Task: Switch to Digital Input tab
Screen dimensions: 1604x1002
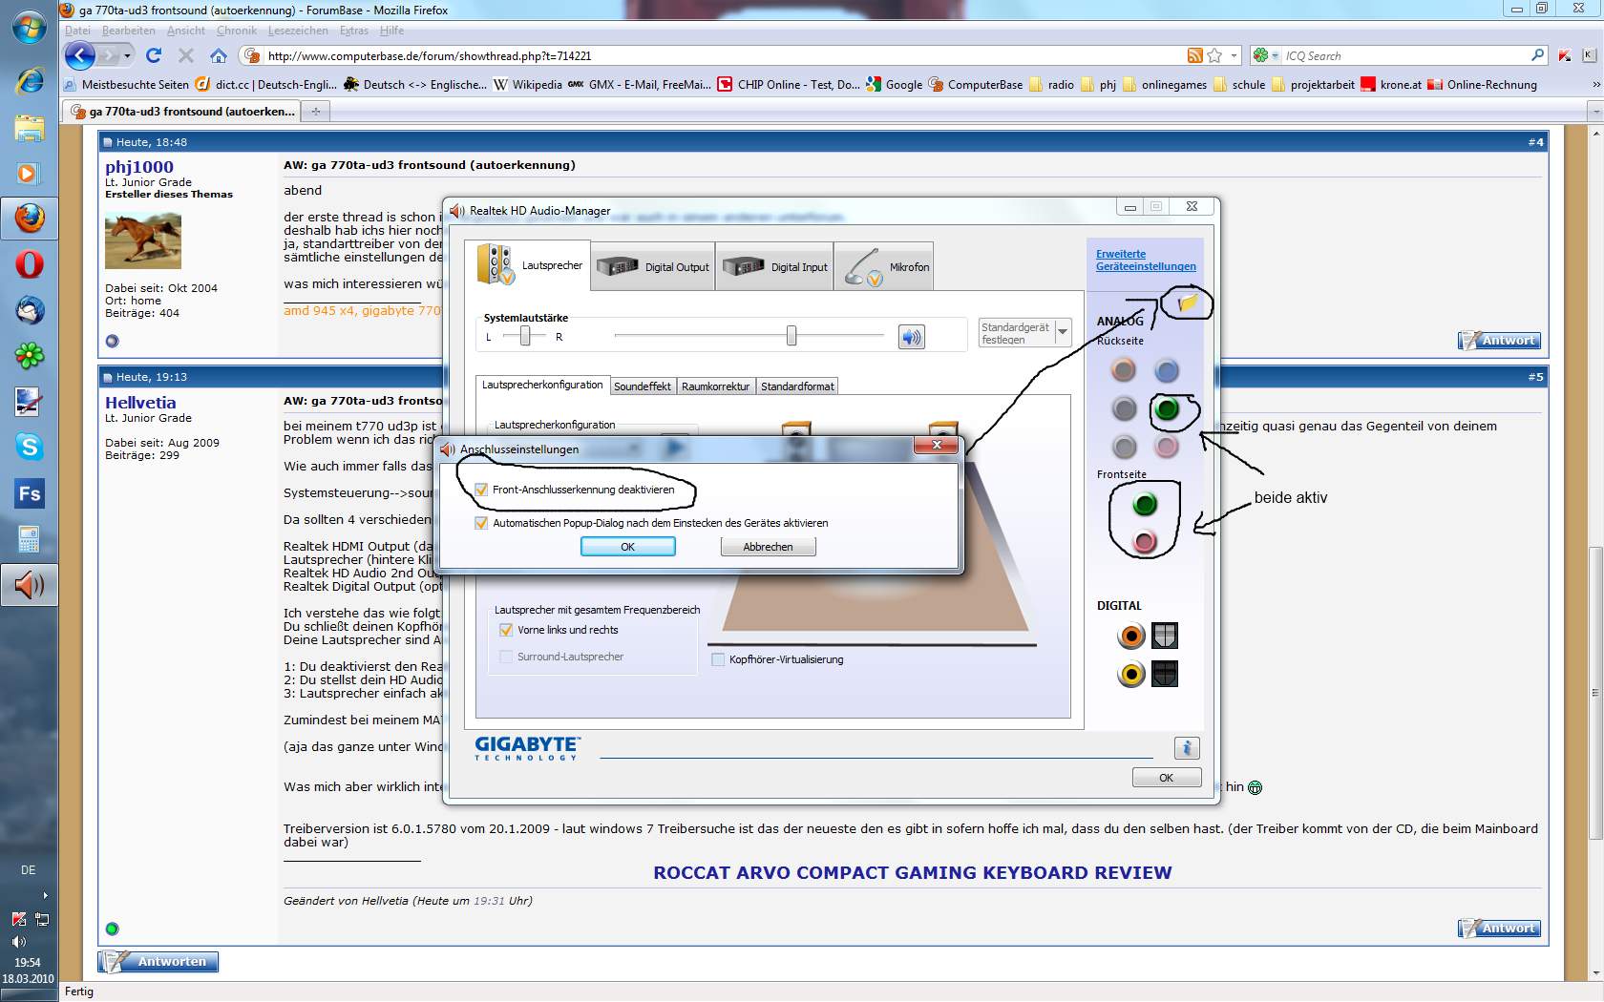Action: coord(775,266)
